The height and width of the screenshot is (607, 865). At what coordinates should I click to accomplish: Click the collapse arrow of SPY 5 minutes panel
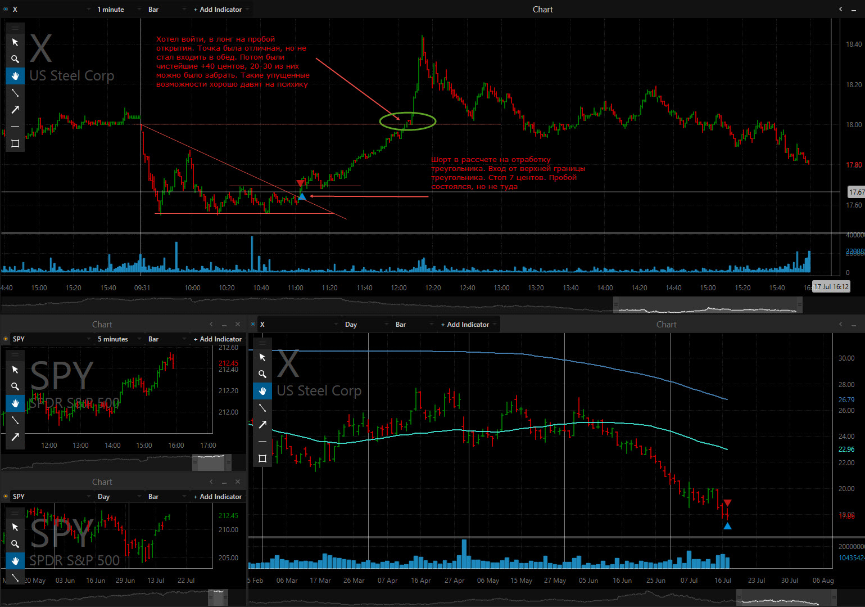click(x=211, y=324)
